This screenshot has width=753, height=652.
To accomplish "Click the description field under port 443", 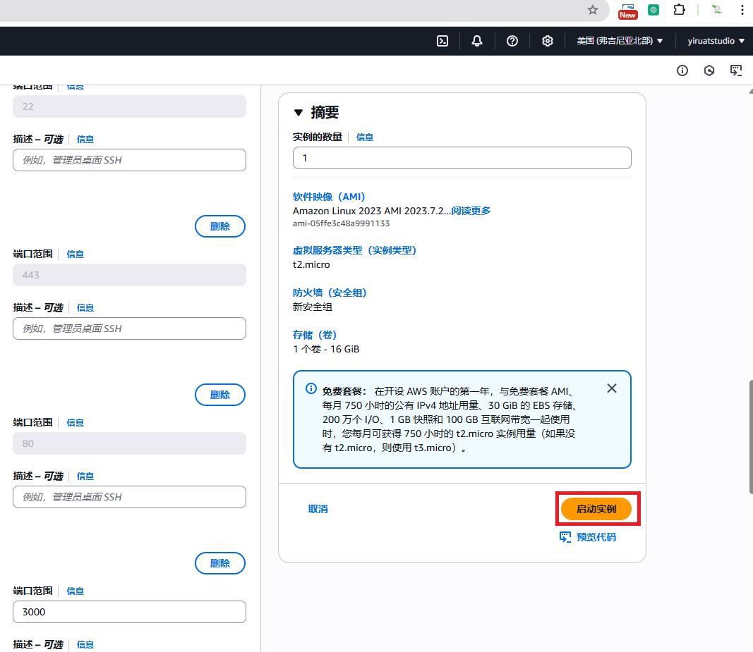I will click(129, 328).
